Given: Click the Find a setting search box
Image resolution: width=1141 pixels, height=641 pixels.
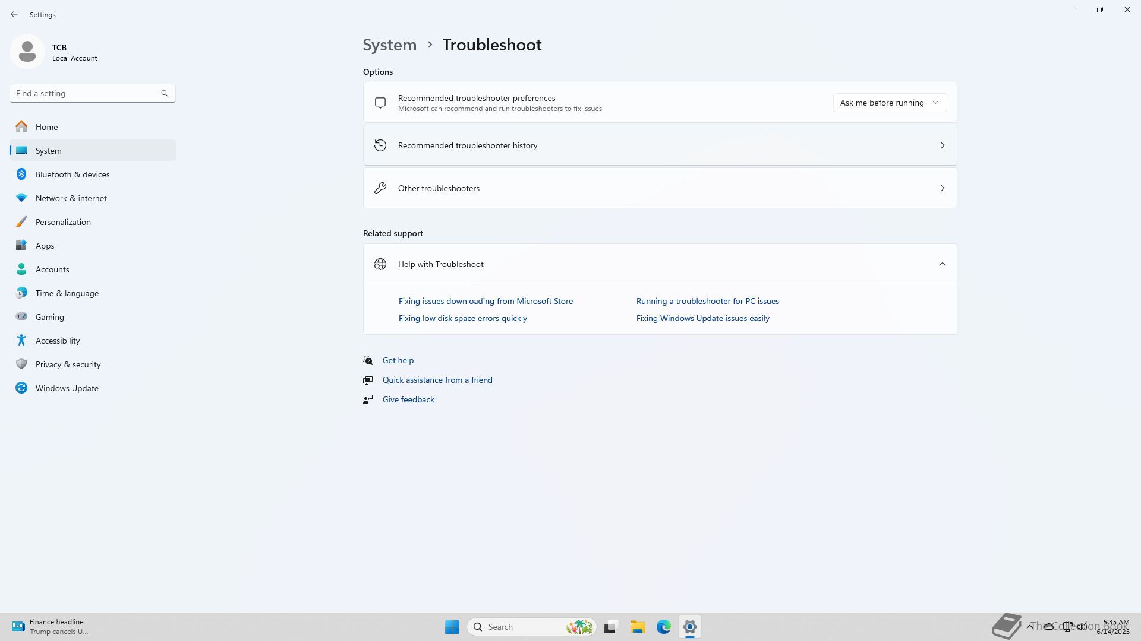Looking at the screenshot, I should point(83,93).
